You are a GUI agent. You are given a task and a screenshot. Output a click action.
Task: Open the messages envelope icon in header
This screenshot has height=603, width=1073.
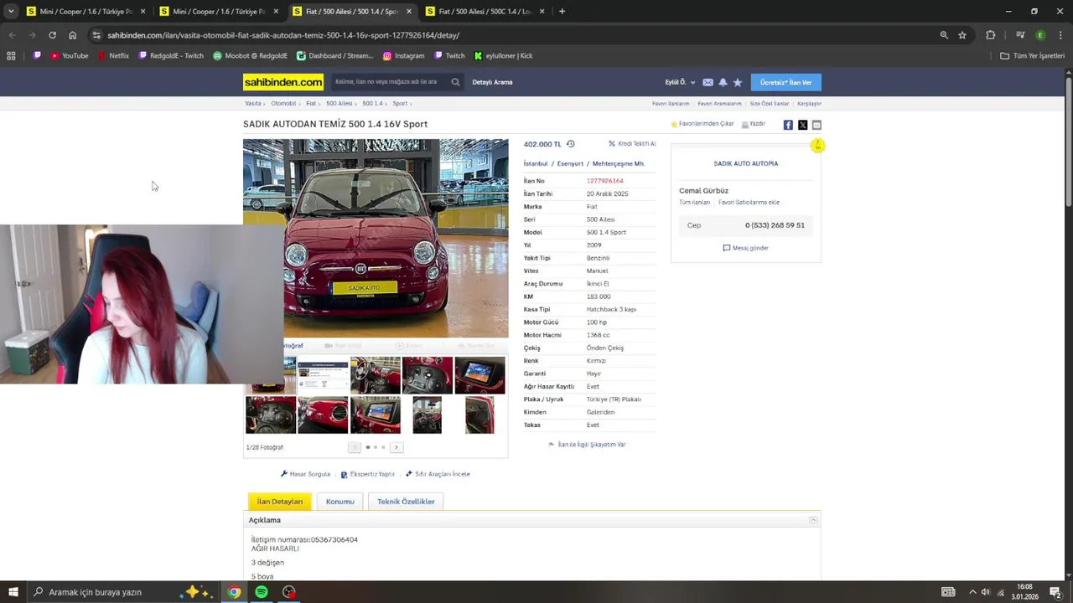pos(708,82)
